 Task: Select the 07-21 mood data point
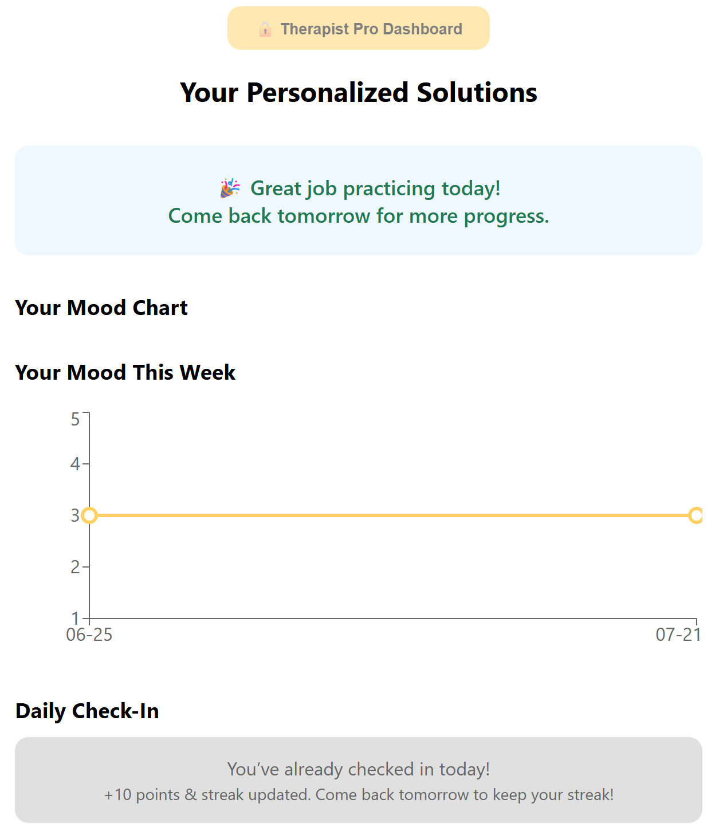696,515
